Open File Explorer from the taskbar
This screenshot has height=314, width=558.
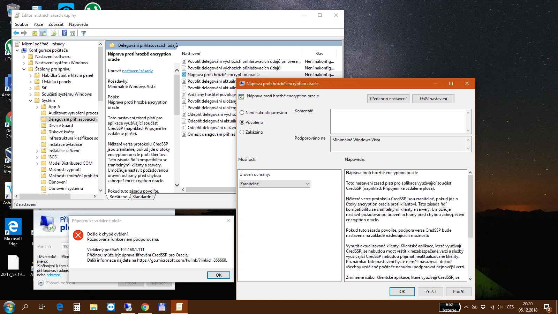tap(94, 307)
